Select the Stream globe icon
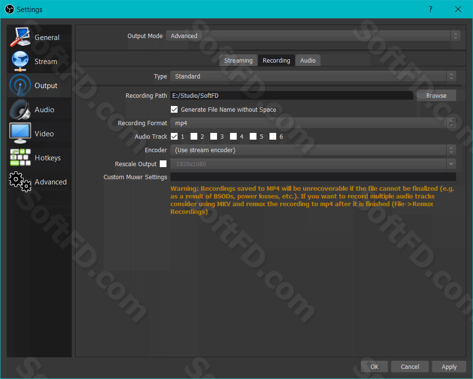Screen dimensions: 473x379 (x=20, y=61)
